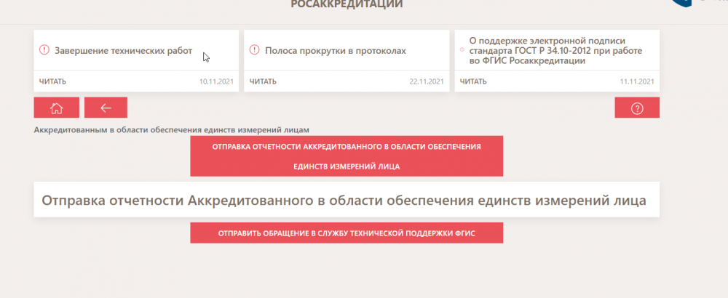Click the 10.11.2021 date on first card
The image size is (728, 298).
216,81
